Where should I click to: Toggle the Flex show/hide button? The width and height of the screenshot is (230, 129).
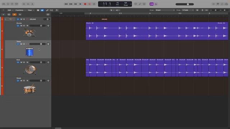[x=51, y=10]
